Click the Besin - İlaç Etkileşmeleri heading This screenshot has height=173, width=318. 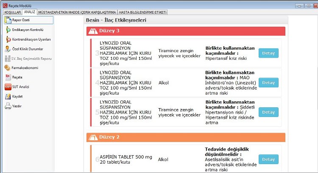pyautogui.click(x=116, y=20)
